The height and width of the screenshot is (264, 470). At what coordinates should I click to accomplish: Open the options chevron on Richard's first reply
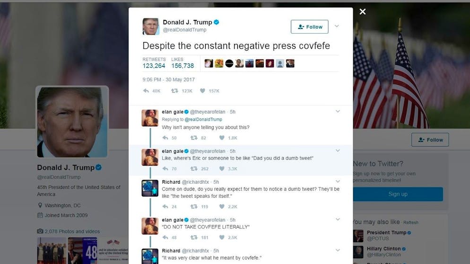[x=338, y=182]
